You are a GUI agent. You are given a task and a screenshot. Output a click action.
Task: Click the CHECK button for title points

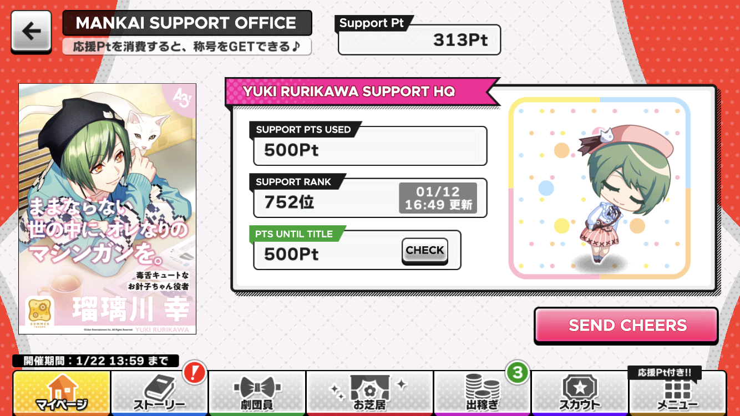[424, 251]
